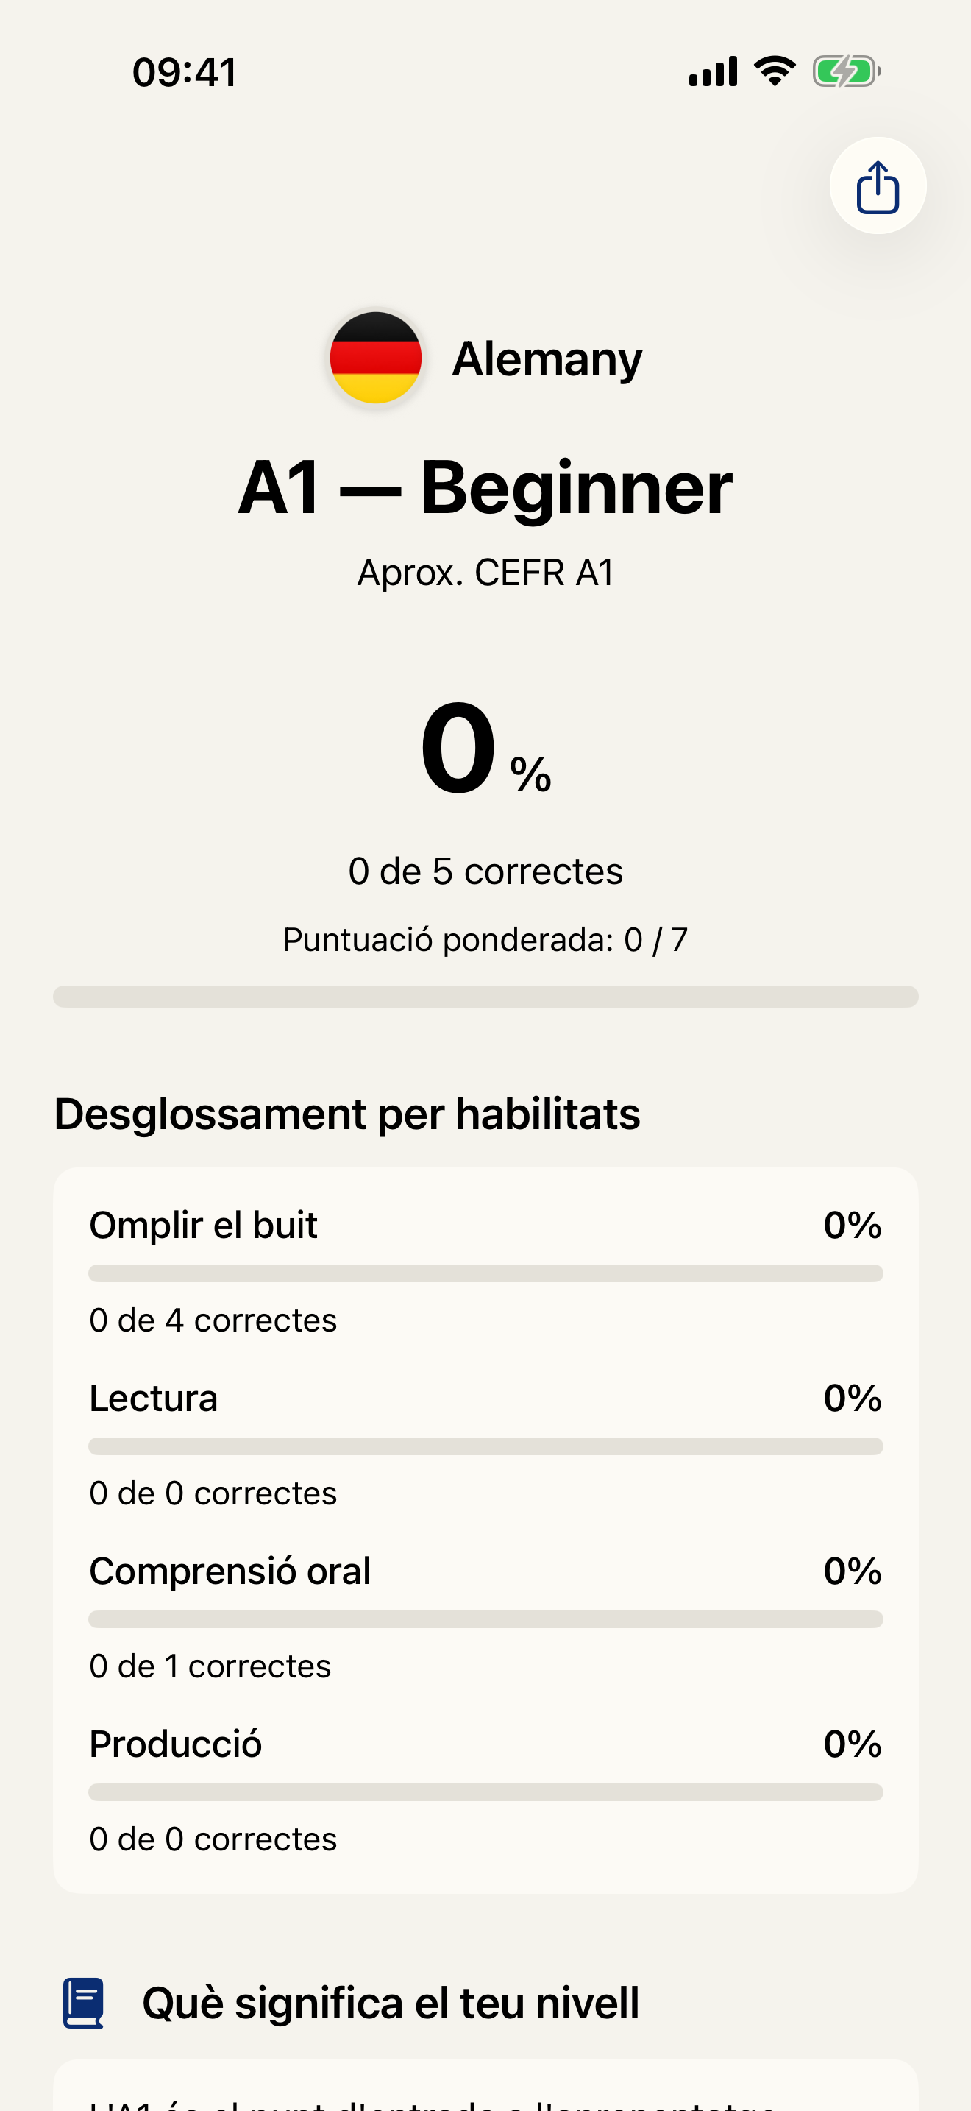This screenshot has height=2111, width=971.
Task: Tap the overall progress bar below weighted score
Action: (x=485, y=996)
